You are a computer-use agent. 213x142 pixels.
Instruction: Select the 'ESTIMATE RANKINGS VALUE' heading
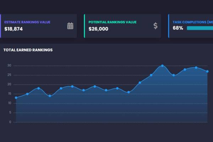coord(27,22)
